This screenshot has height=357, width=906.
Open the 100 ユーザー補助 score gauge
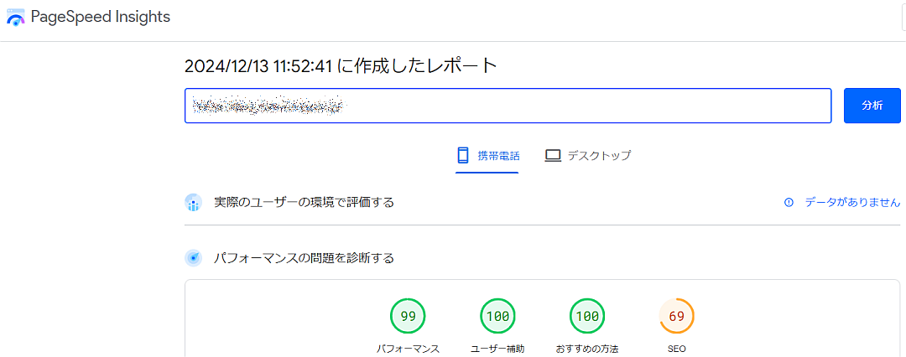click(x=497, y=316)
